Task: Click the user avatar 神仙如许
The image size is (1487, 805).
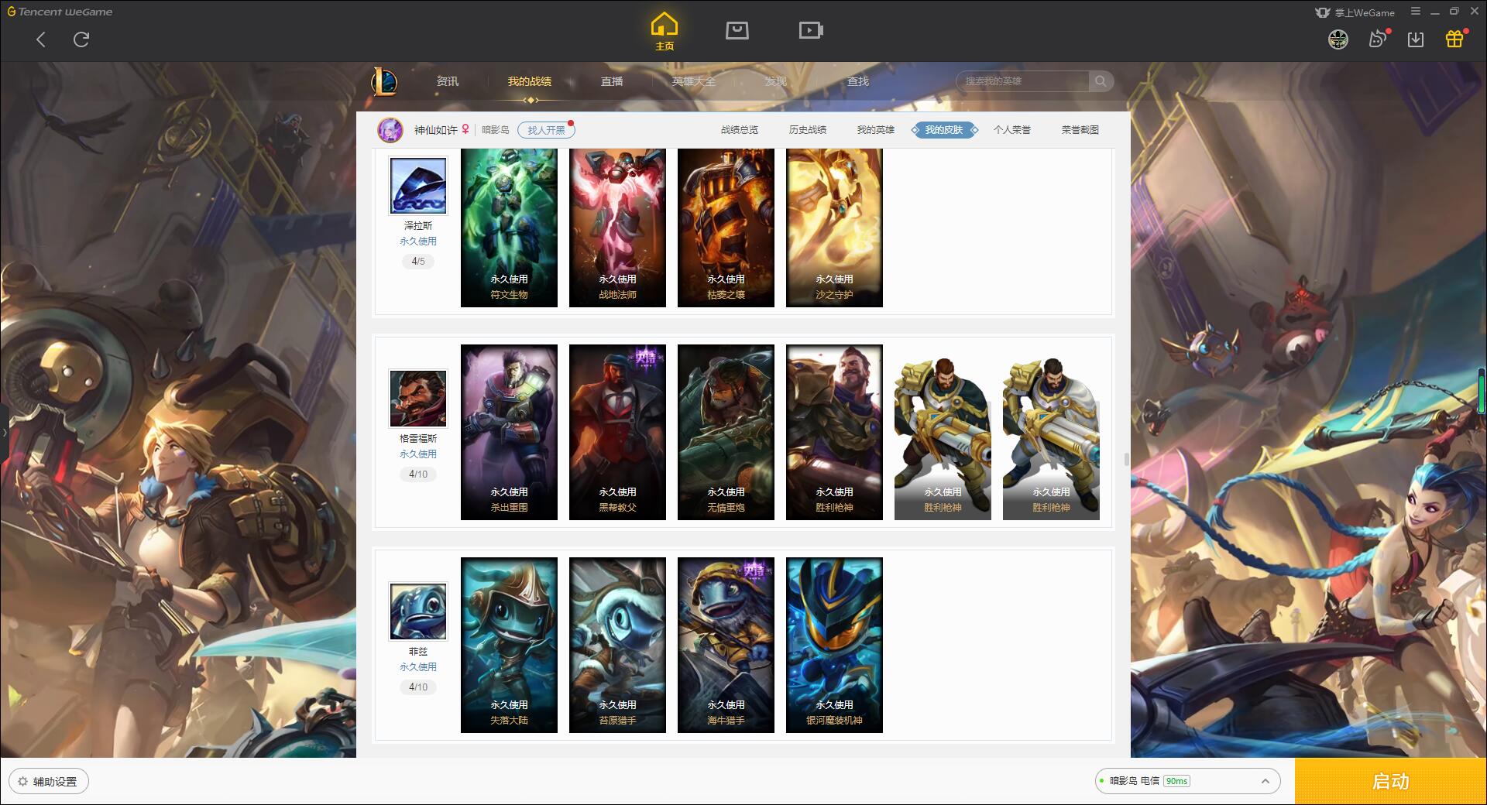Action: (390, 130)
